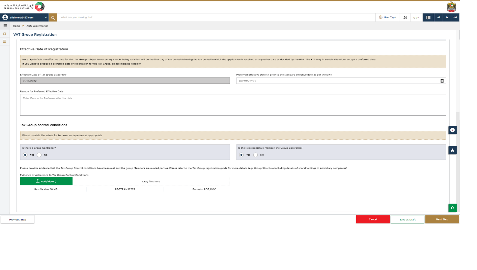Open the grid apps icon in the sidebar
The image size is (477, 270).
point(5,41)
